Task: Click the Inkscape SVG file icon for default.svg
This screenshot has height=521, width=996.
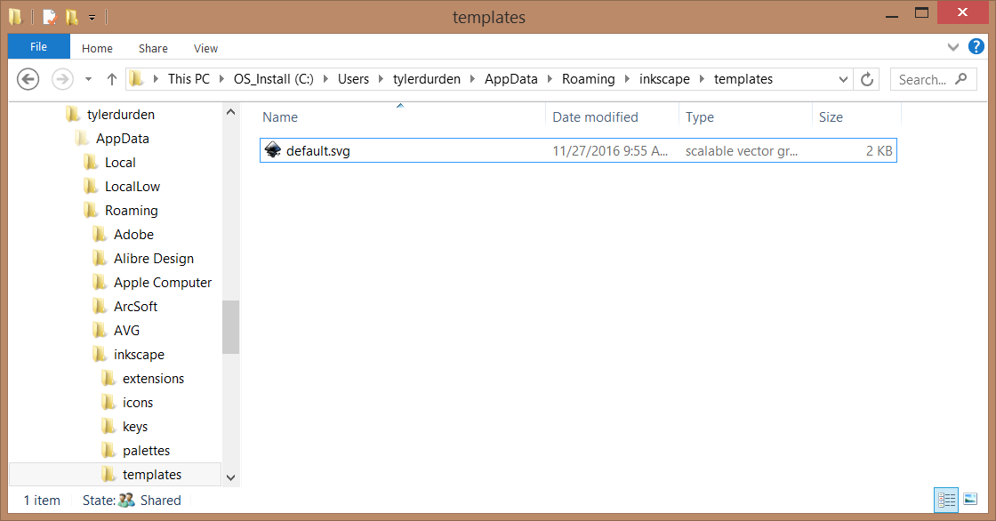Action: click(x=272, y=150)
